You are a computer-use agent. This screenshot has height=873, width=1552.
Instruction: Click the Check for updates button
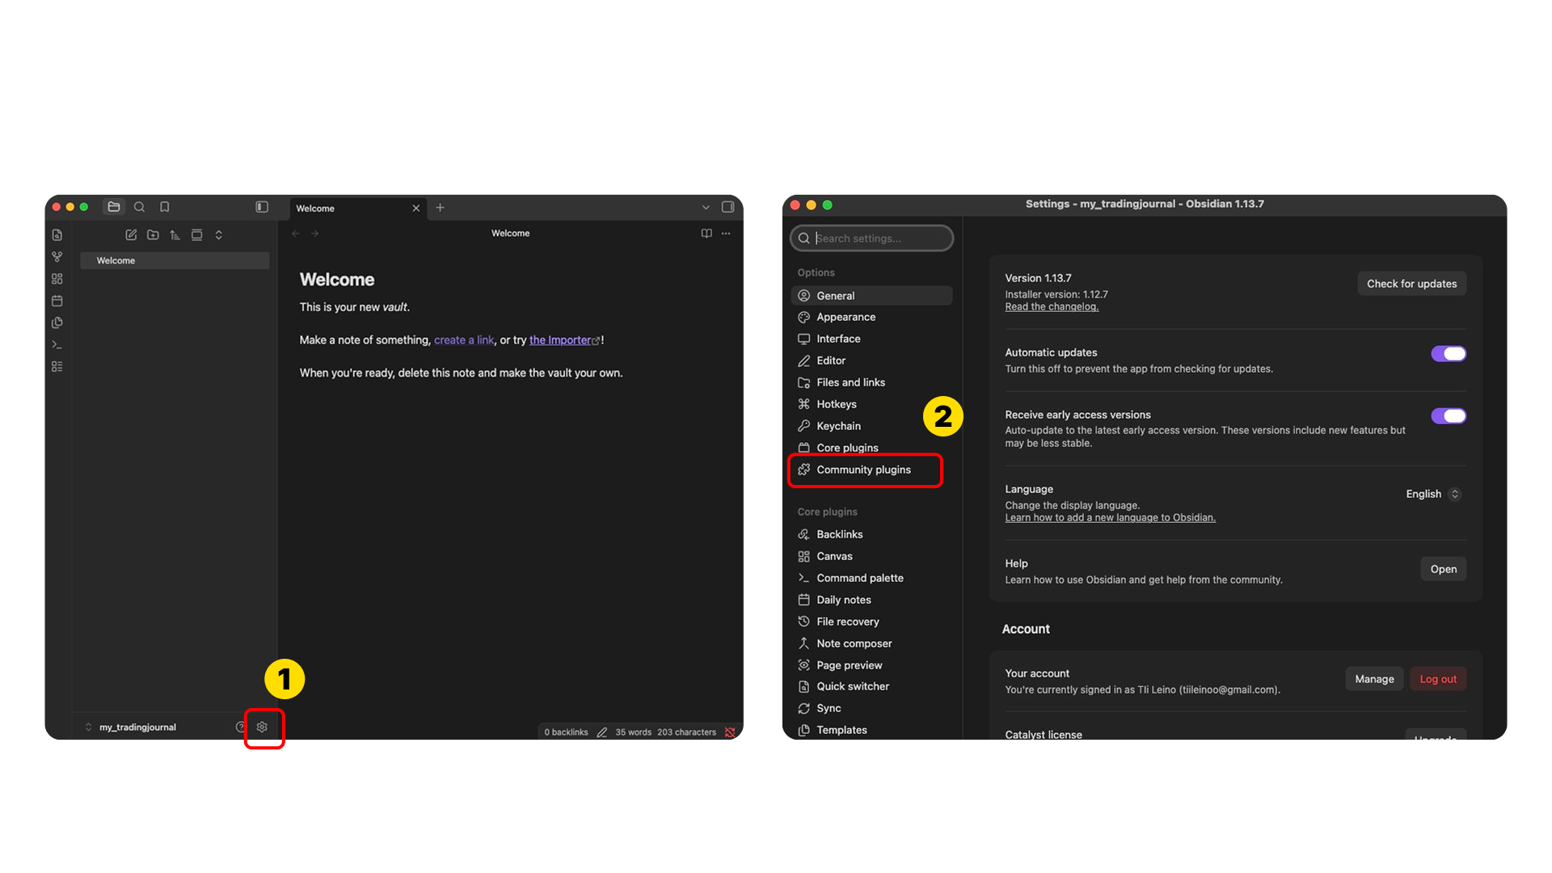pyautogui.click(x=1411, y=284)
